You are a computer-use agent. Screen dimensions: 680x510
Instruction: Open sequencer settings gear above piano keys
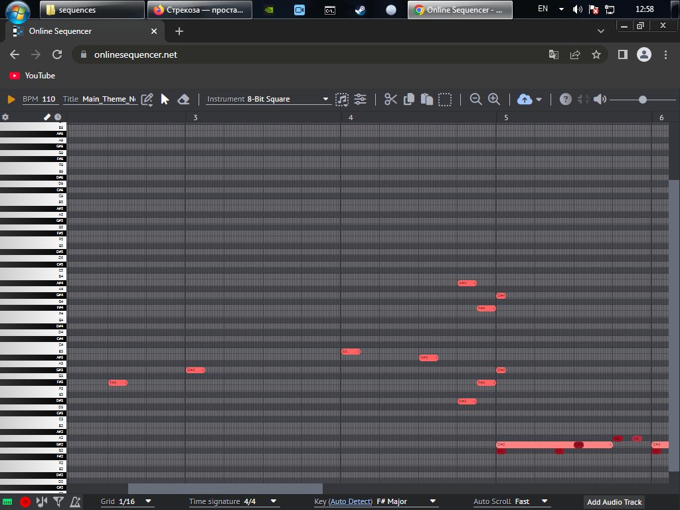click(x=5, y=117)
